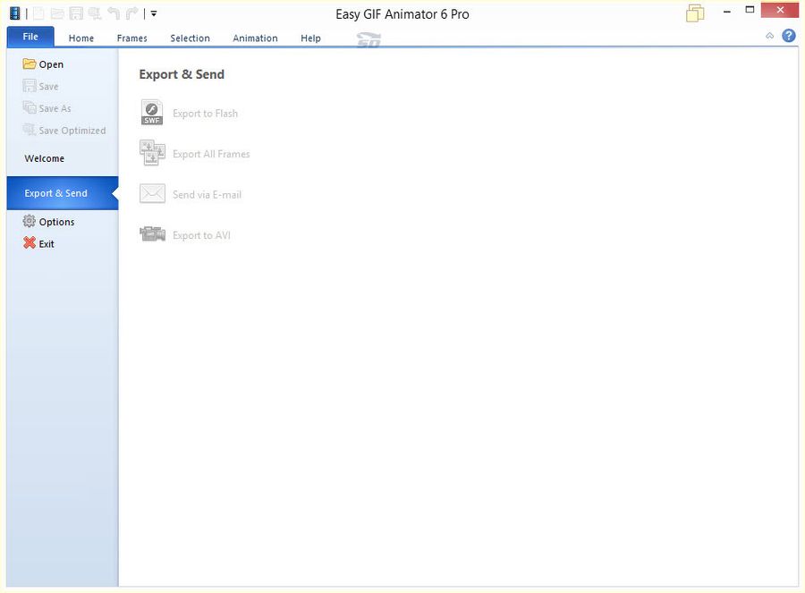Click the Export to AVI label

201,235
